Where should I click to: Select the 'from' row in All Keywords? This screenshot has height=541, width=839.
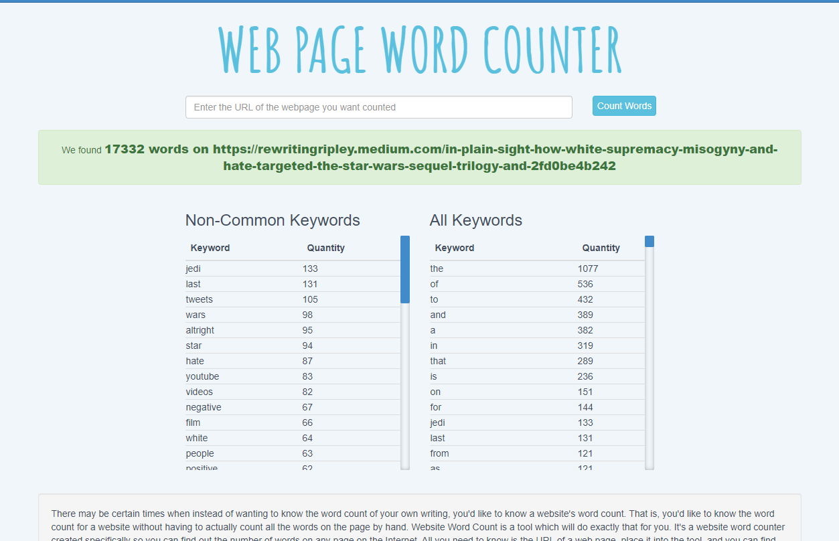[537, 453]
